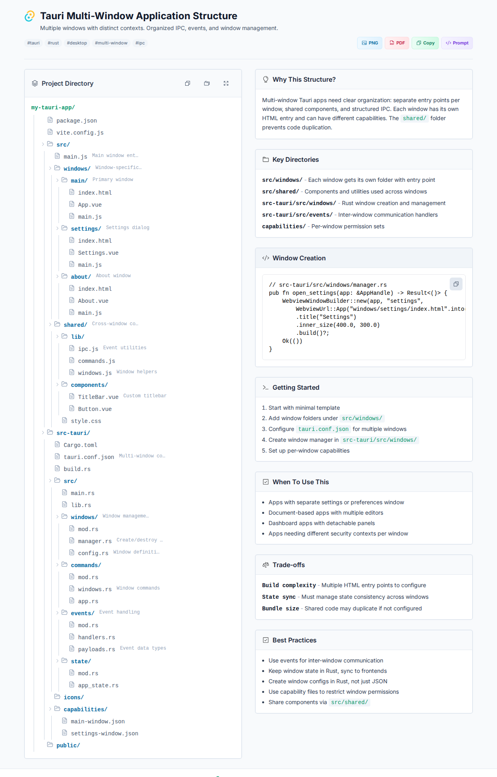Click the copy icon in Project Directory header
The width and height of the screenshot is (497, 777).
188,83
